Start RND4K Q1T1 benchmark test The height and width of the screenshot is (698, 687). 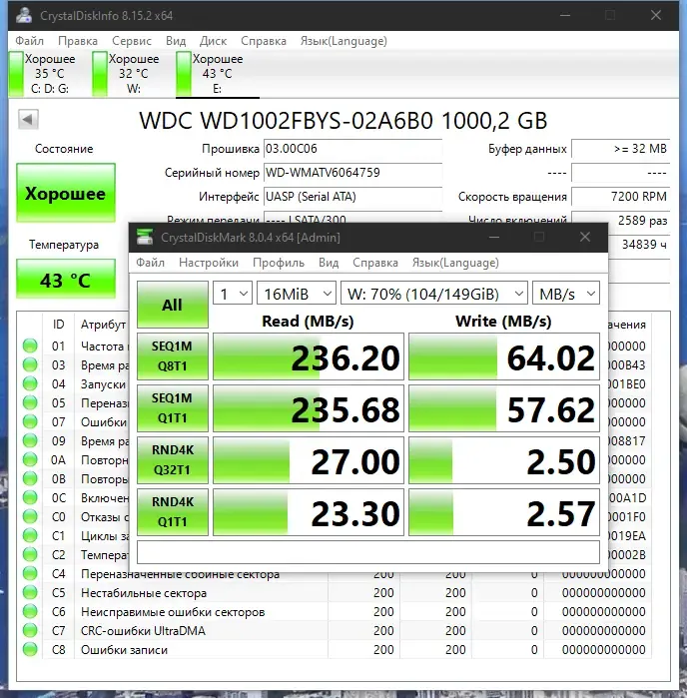coord(173,512)
